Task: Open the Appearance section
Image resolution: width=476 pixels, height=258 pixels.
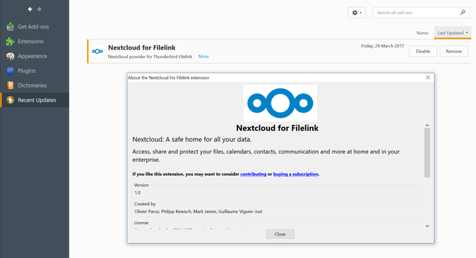Action: (35, 56)
